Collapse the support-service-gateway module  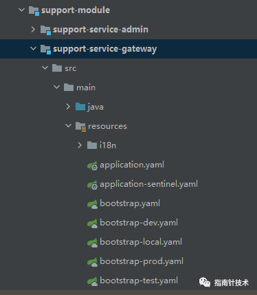coord(33,48)
